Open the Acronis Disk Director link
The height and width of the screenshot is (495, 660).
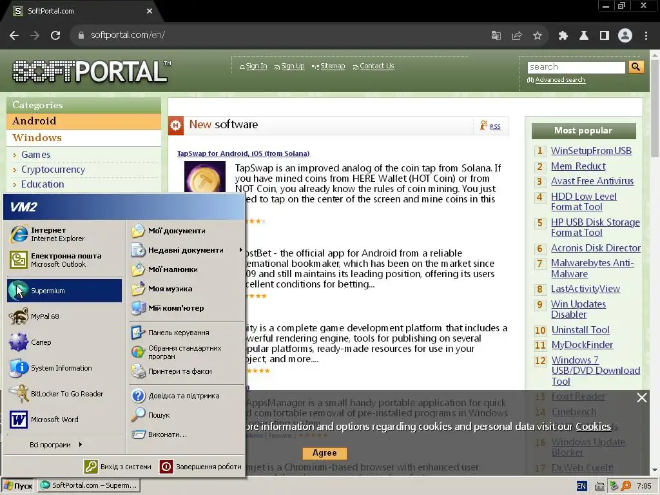tap(596, 248)
